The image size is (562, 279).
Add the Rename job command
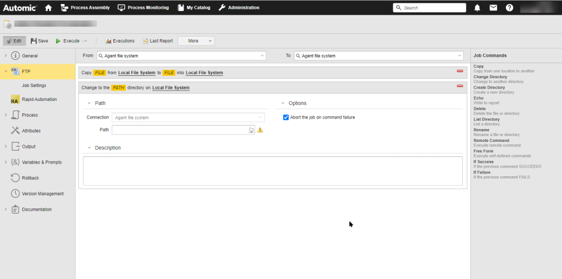click(481, 130)
